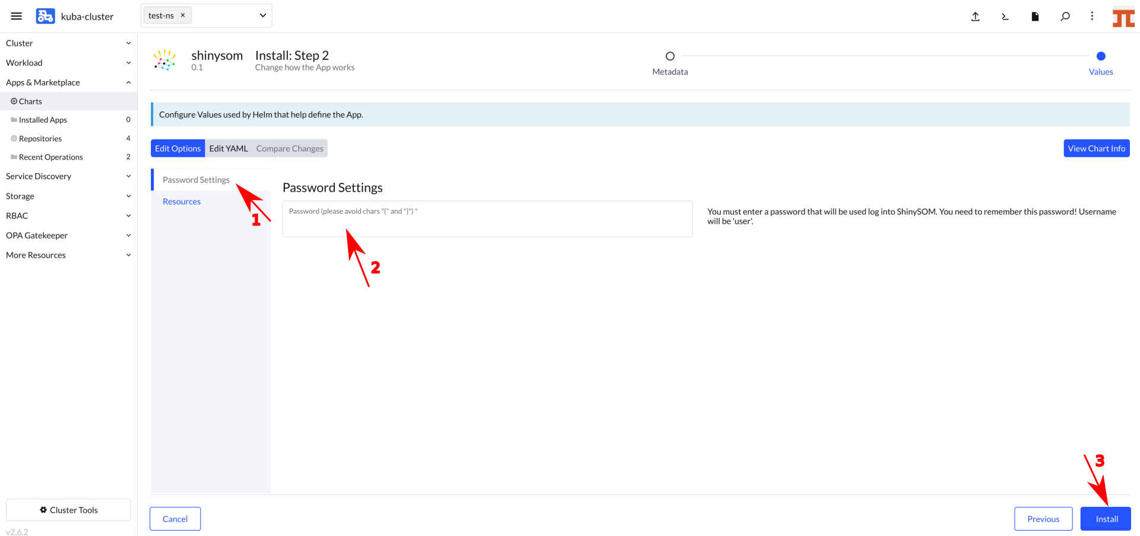The height and width of the screenshot is (536, 1140).
Task: Click the shinysom chart icon
Action: coord(164,60)
